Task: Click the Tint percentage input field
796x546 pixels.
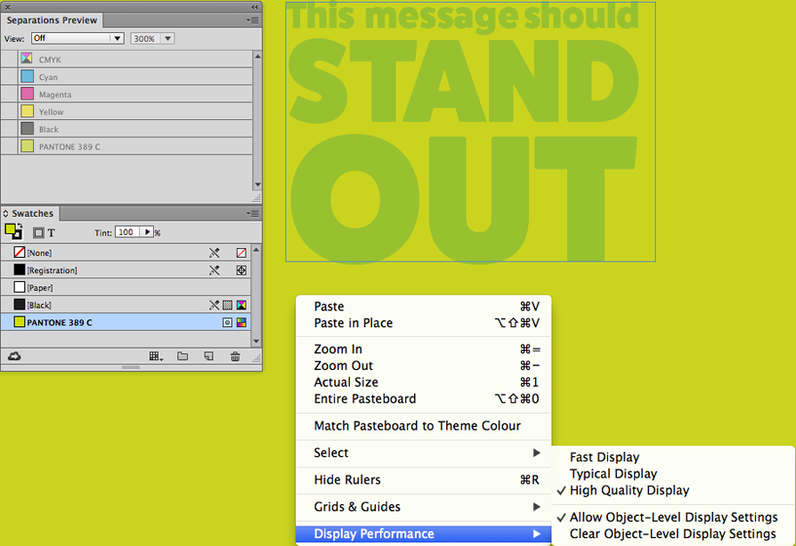Action: pos(127,232)
